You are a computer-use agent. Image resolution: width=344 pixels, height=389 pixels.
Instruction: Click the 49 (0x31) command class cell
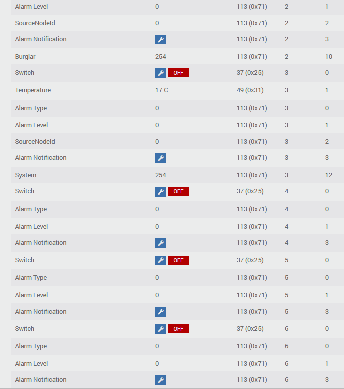point(250,90)
